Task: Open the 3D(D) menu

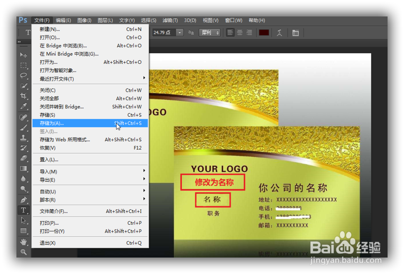Action: coord(190,20)
